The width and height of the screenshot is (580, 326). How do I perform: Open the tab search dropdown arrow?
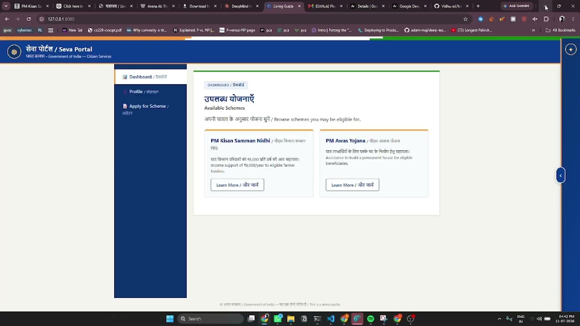tap(6, 6)
